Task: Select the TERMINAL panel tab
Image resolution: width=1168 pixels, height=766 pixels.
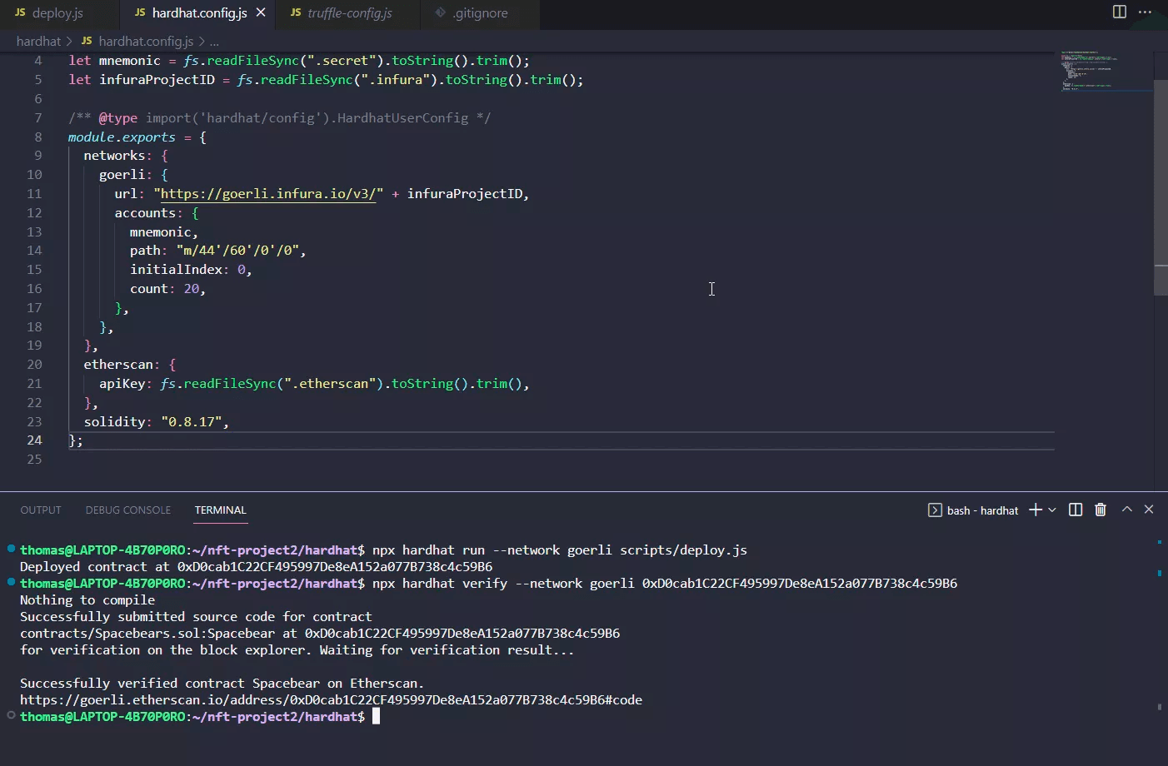Action: [x=221, y=510]
